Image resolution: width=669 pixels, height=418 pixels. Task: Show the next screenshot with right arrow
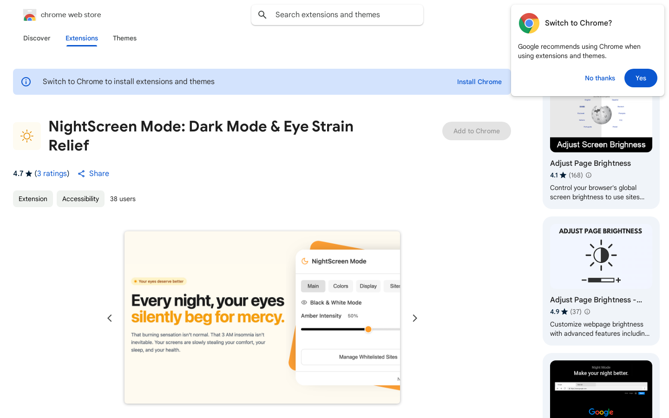(x=415, y=318)
